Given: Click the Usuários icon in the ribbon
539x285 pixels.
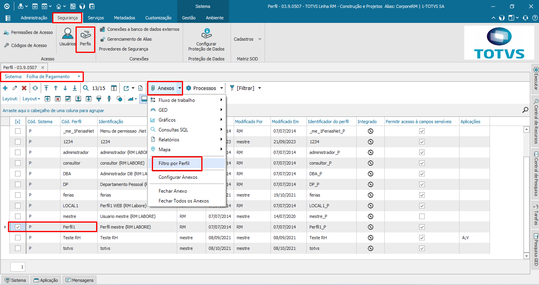Looking at the screenshot, I should click(67, 37).
